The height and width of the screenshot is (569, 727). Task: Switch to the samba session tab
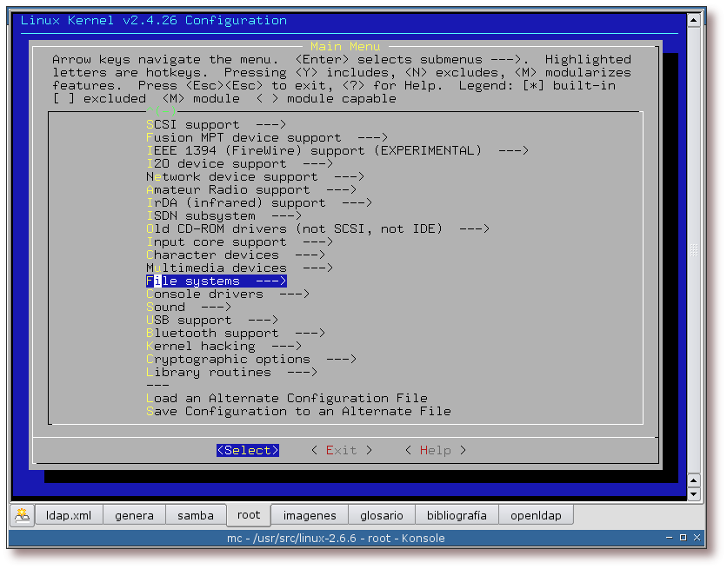pyautogui.click(x=195, y=515)
